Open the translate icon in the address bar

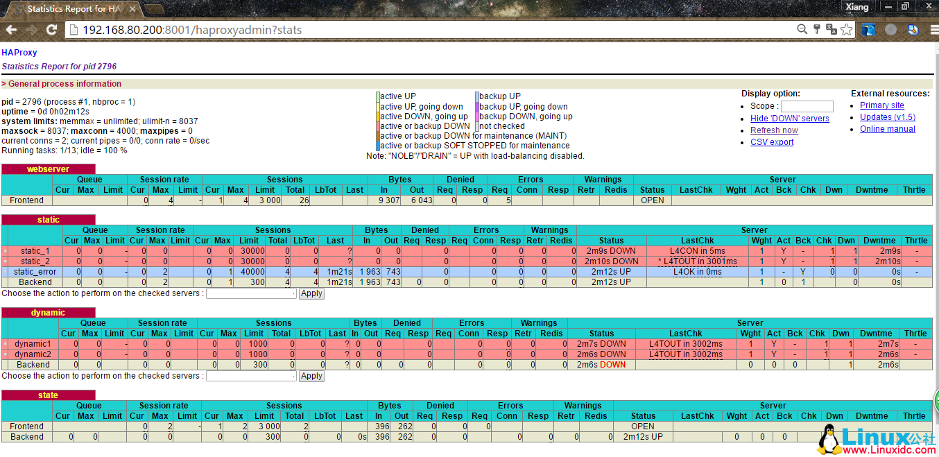coord(832,29)
